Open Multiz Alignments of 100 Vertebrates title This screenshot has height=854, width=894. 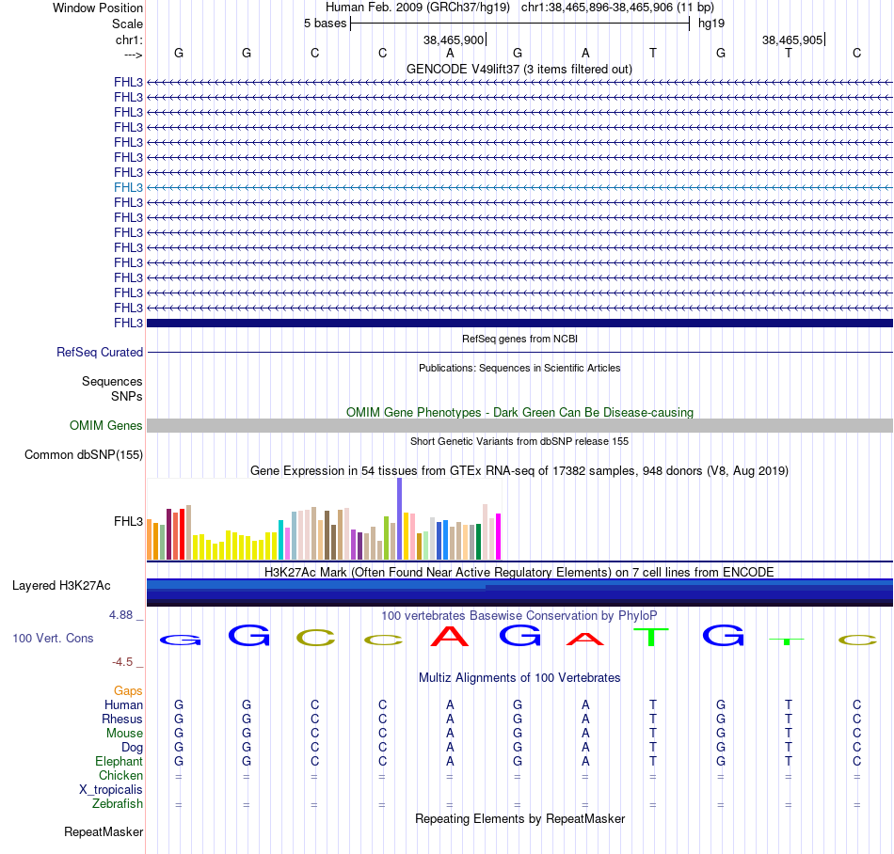pyautogui.click(x=519, y=677)
